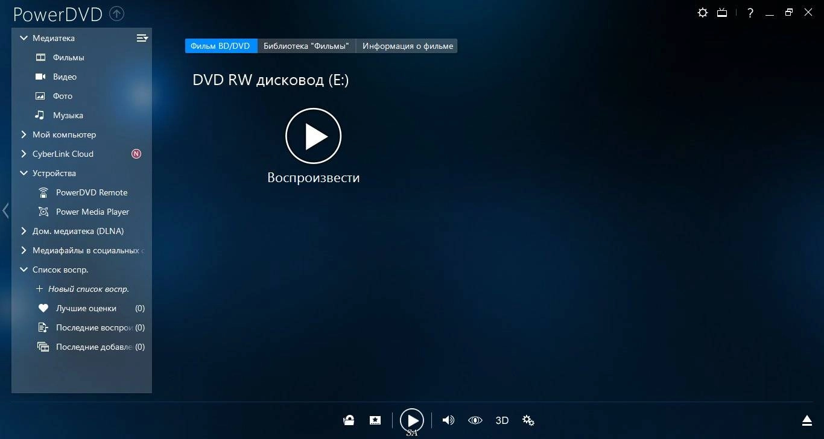Collapse the Список воспр. section
This screenshot has width=824, height=439.
24,270
